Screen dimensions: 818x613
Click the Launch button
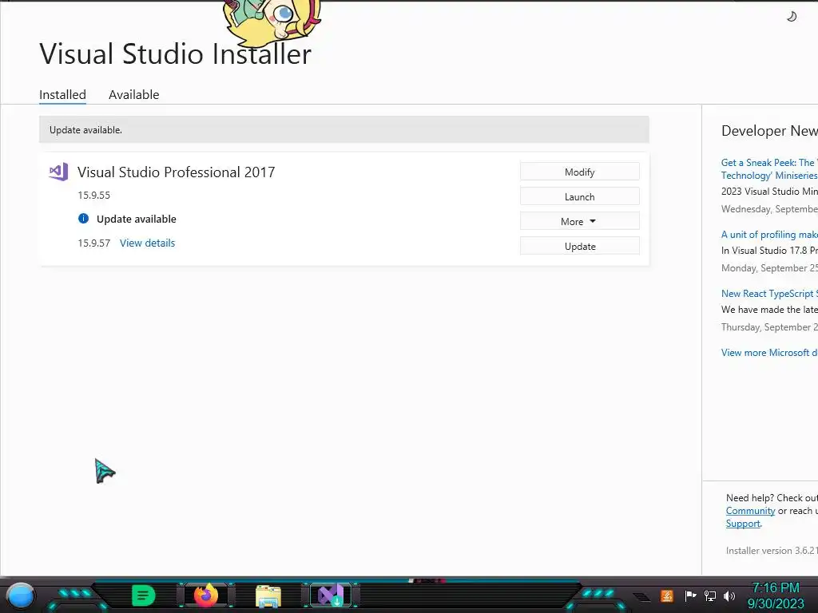coord(580,196)
